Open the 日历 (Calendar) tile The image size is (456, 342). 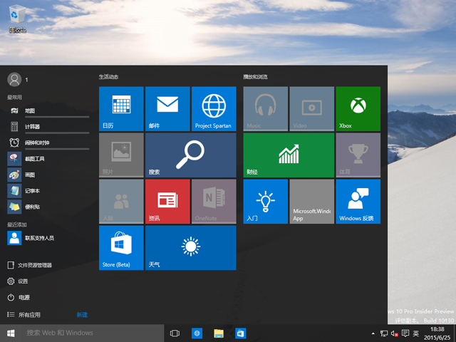[121, 109]
